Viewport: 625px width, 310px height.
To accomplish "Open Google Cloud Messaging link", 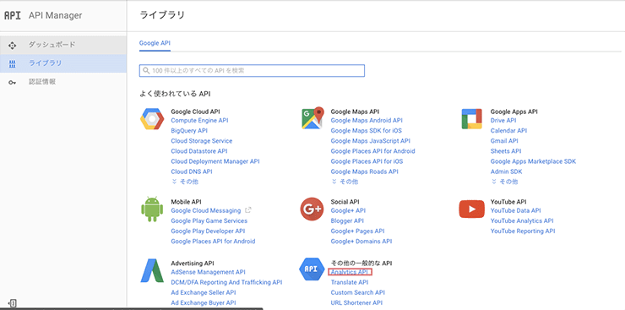I will [206, 210].
